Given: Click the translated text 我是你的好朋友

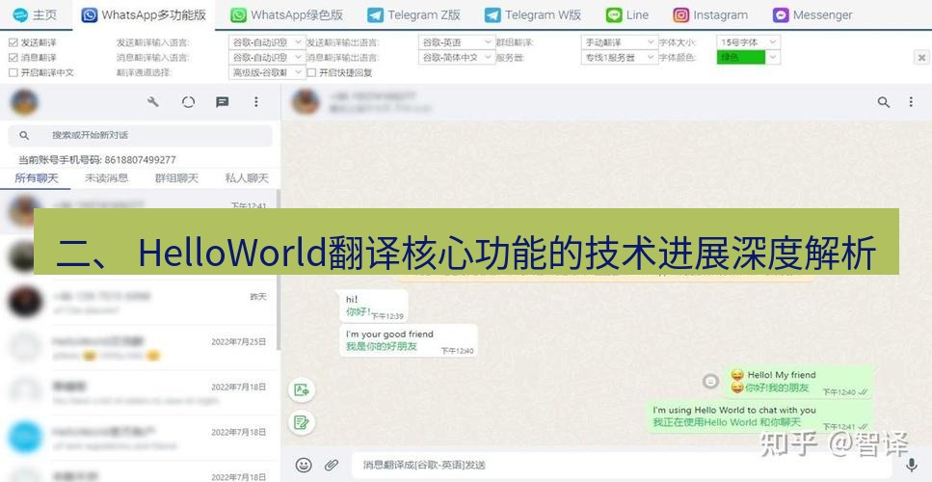Looking at the screenshot, I should [382, 346].
